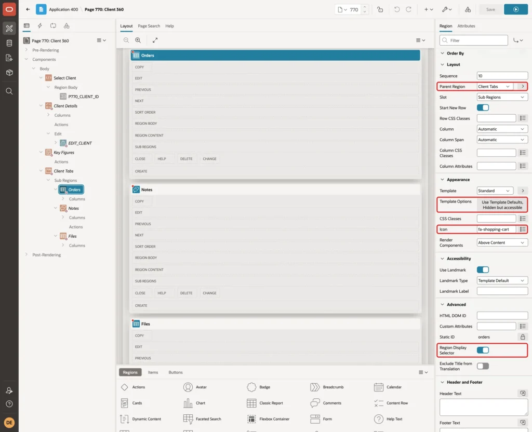Open the utilities wrench menu
The image size is (532, 432).
point(447,9)
